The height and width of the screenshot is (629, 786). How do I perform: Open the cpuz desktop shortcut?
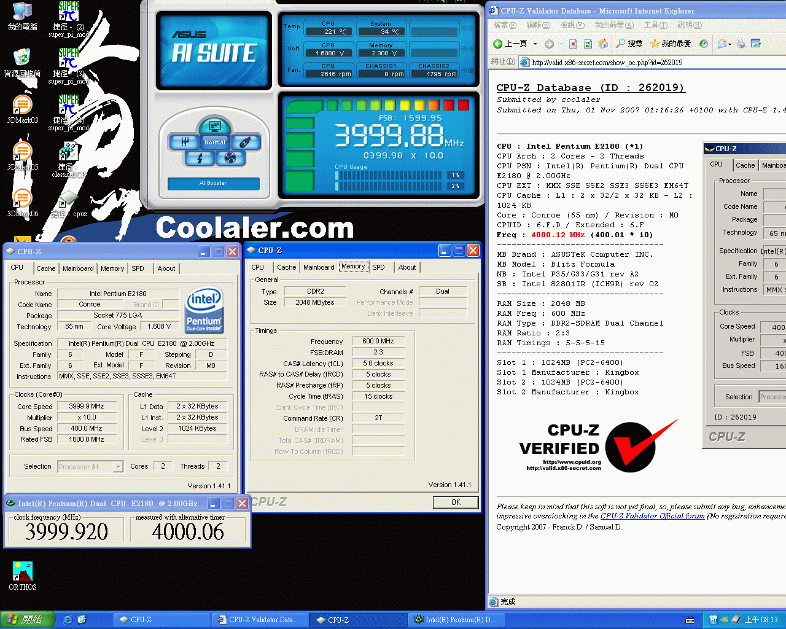tap(68, 204)
